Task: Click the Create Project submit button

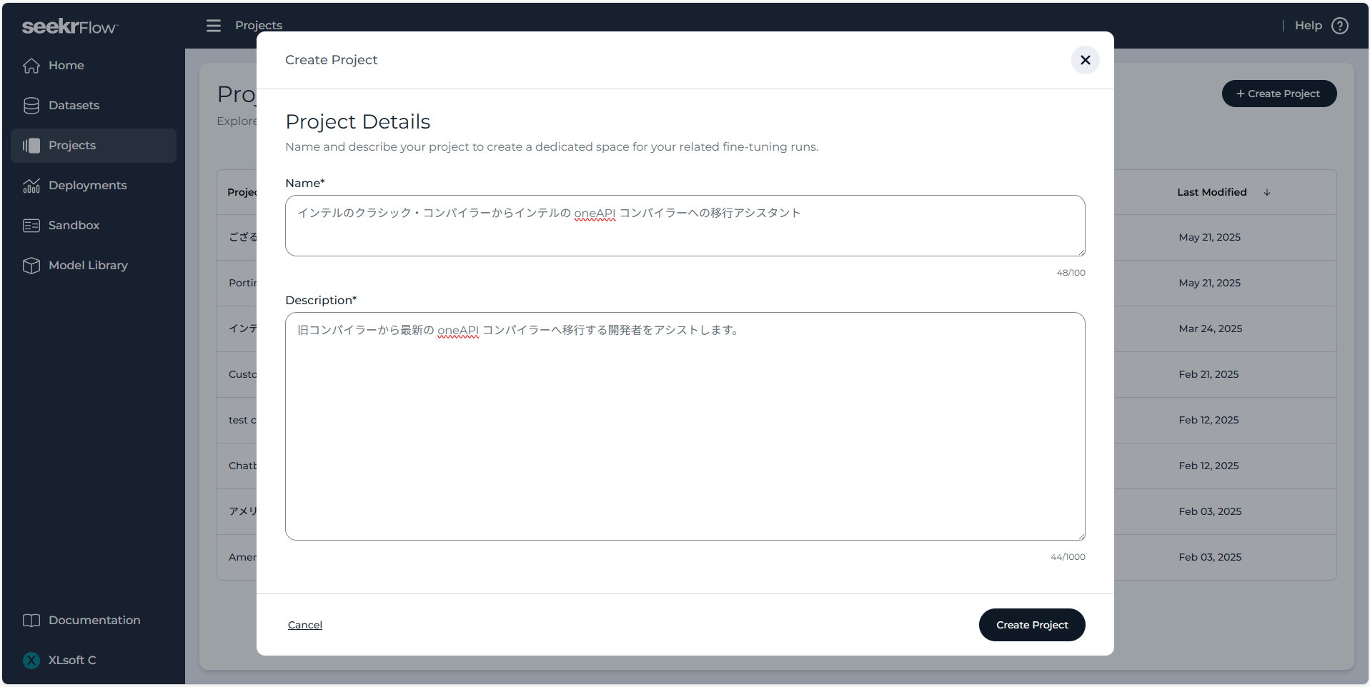Action: pyautogui.click(x=1032, y=625)
